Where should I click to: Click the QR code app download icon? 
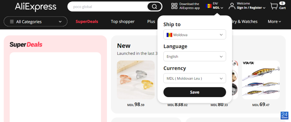174,6
